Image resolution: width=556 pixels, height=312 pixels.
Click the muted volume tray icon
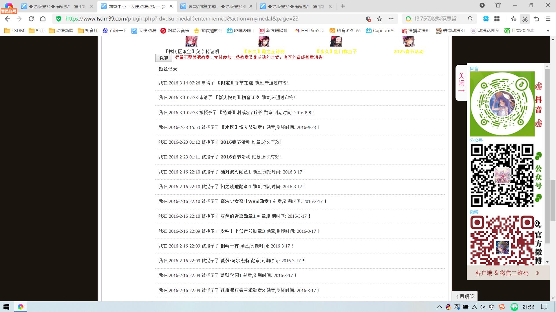[x=482, y=307]
